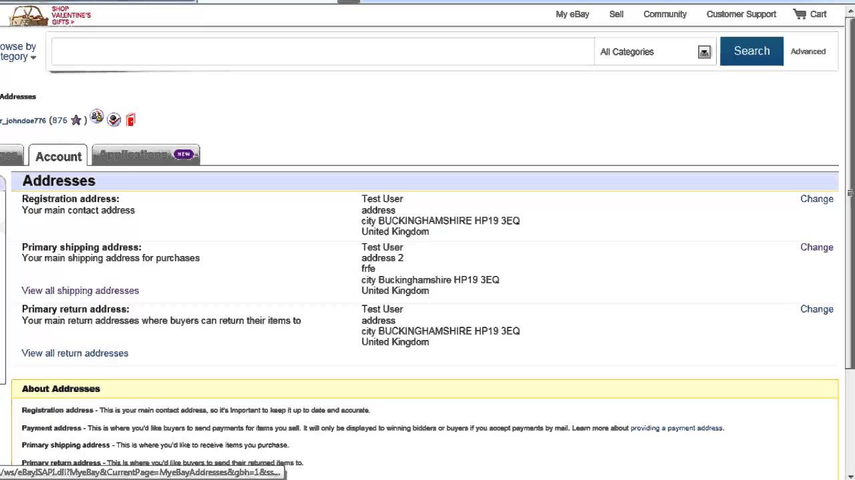Click the red store tag icon
Image resolution: width=855 pixels, height=480 pixels.
131,120
